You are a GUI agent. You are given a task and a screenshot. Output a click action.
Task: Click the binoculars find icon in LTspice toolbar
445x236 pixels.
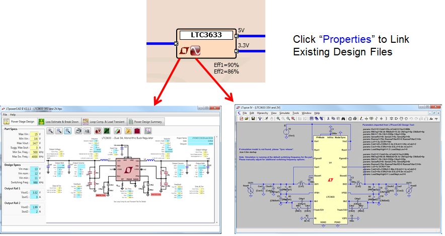point(343,118)
